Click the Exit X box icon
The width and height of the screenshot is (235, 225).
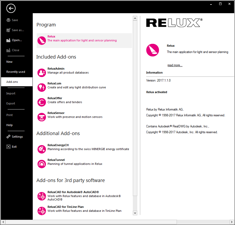[x=8, y=147]
